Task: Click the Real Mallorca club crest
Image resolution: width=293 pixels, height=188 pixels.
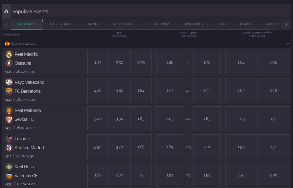Action: tap(9, 111)
